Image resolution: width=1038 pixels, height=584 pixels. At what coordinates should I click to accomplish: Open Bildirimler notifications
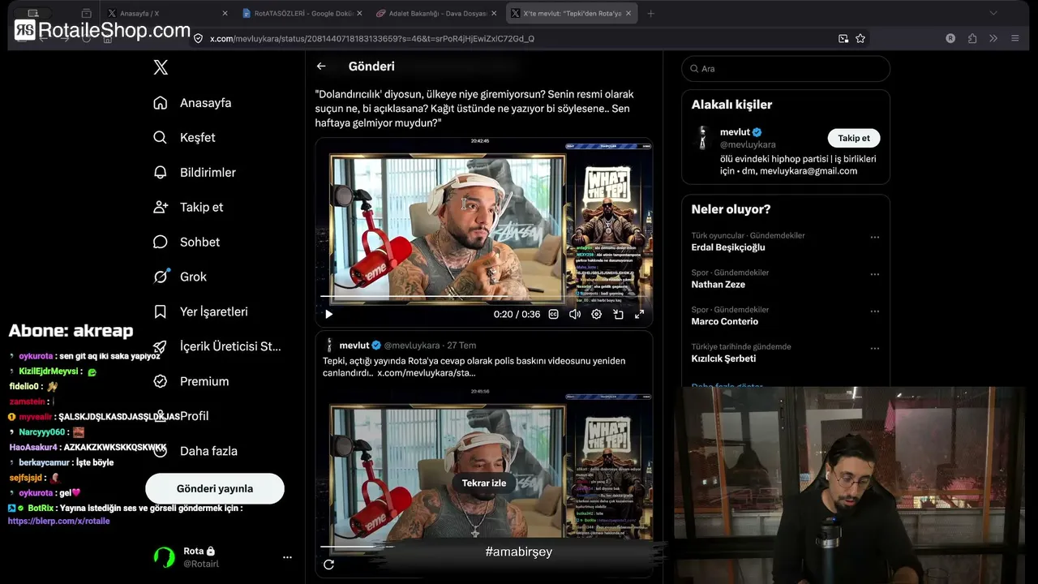[208, 173]
